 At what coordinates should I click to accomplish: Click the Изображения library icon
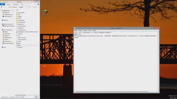tap(3, 37)
